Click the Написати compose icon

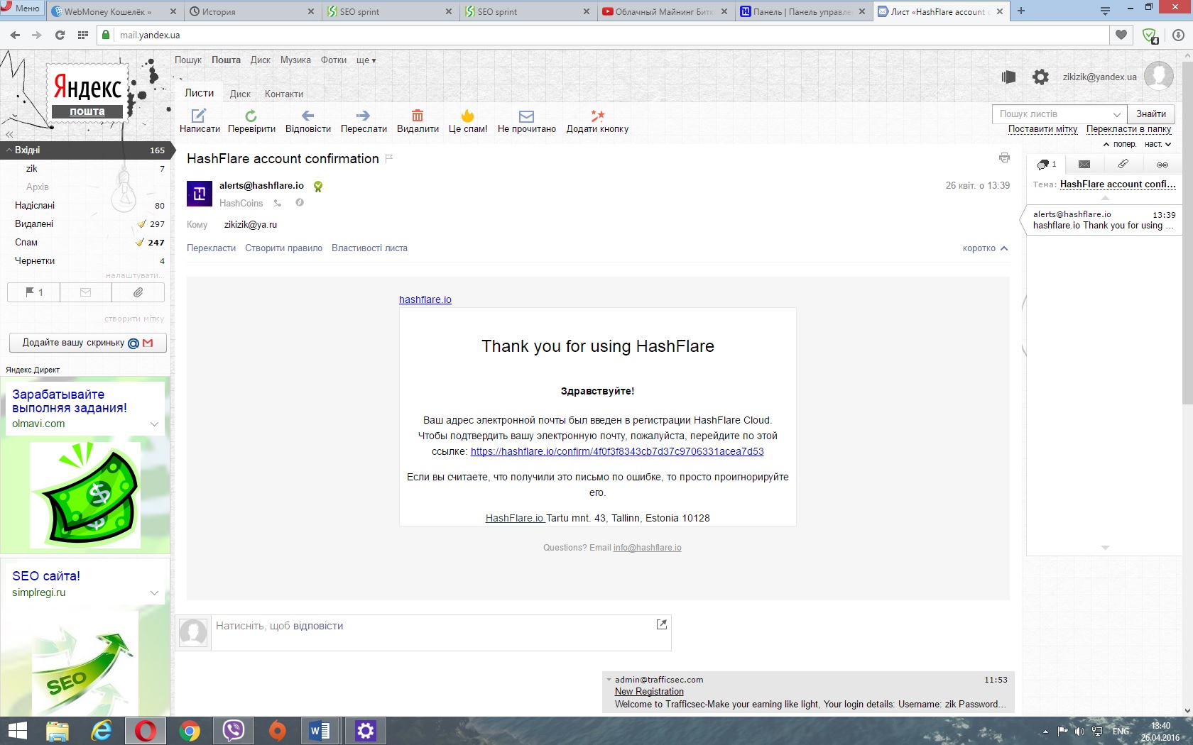(x=199, y=116)
